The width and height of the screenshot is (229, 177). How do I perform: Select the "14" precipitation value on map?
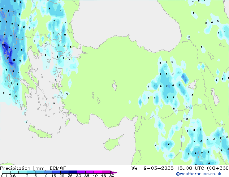pyautogui.click(x=13, y=71)
